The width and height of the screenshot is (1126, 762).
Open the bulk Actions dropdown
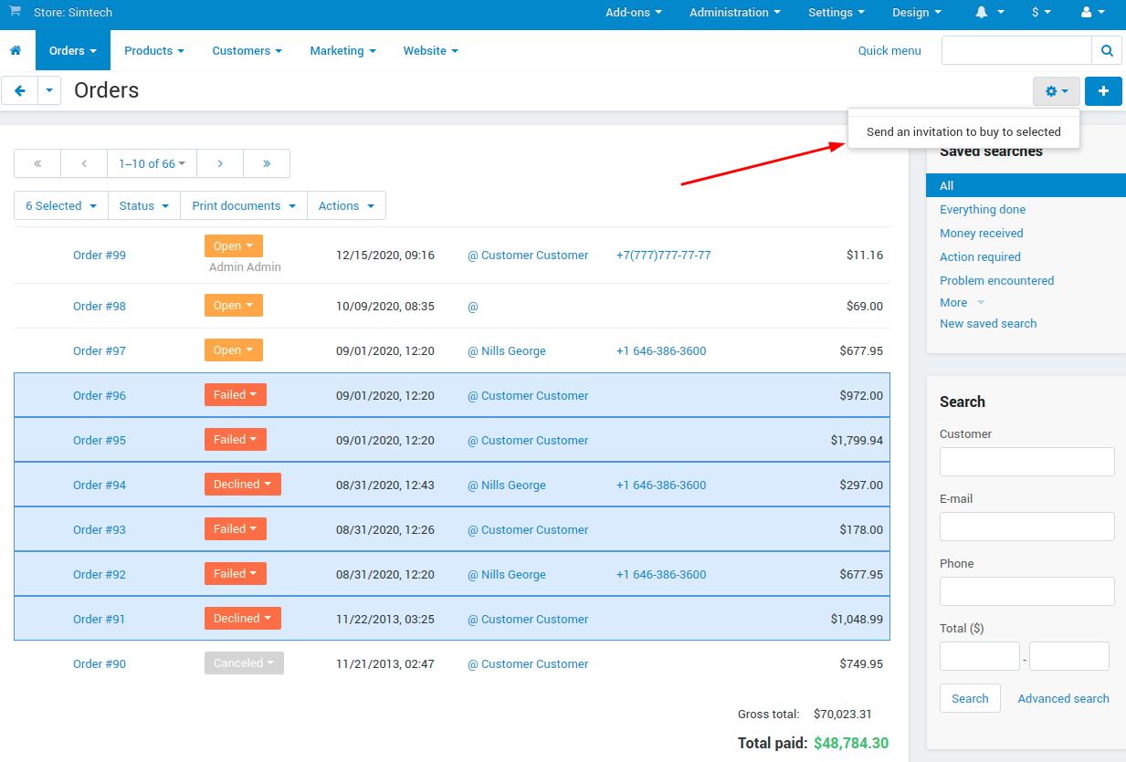(x=347, y=205)
